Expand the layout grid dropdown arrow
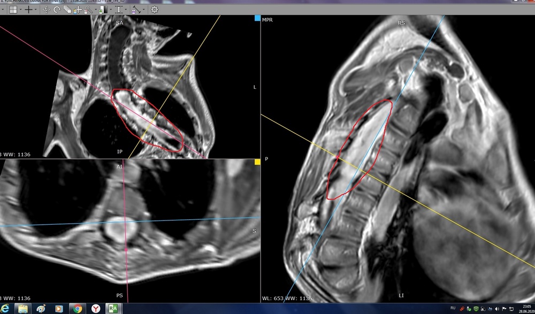This screenshot has height=314, width=535. coord(20,10)
